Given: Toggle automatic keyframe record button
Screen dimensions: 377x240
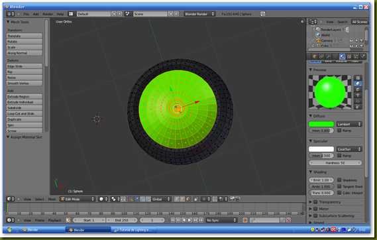Looking at the screenshot, I should [x=245, y=220].
